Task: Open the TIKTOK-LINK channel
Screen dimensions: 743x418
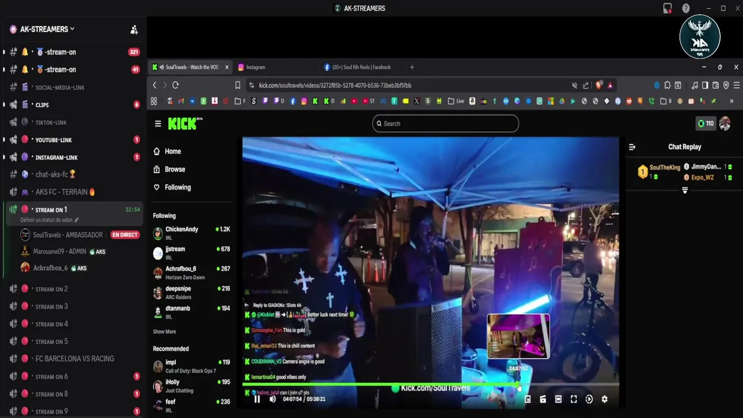Action: tap(73, 122)
